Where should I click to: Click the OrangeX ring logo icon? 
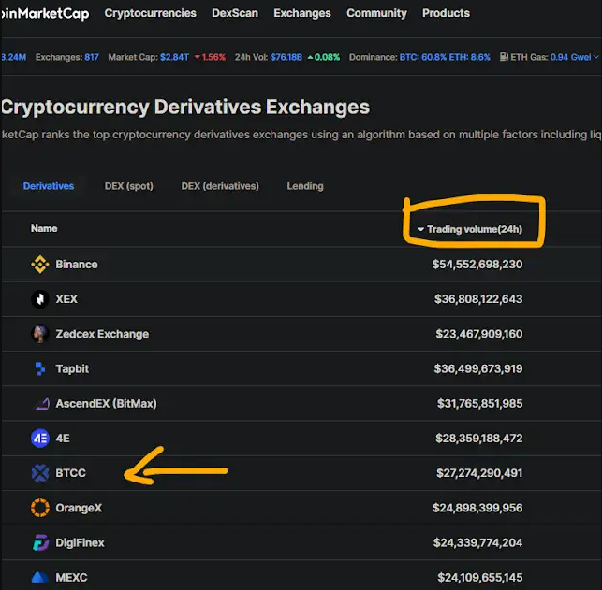[x=40, y=508]
